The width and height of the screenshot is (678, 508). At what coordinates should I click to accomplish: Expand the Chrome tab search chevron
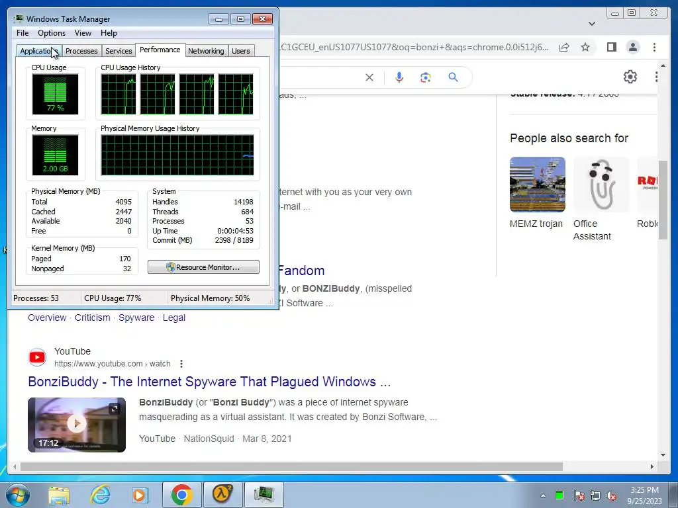(592, 23)
